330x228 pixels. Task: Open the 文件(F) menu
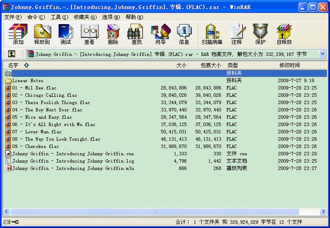[x=13, y=17]
